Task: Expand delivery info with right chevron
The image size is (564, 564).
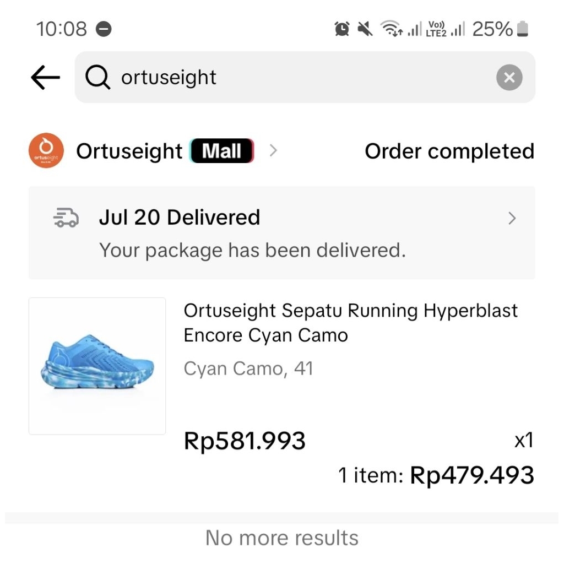Action: pyautogui.click(x=512, y=219)
